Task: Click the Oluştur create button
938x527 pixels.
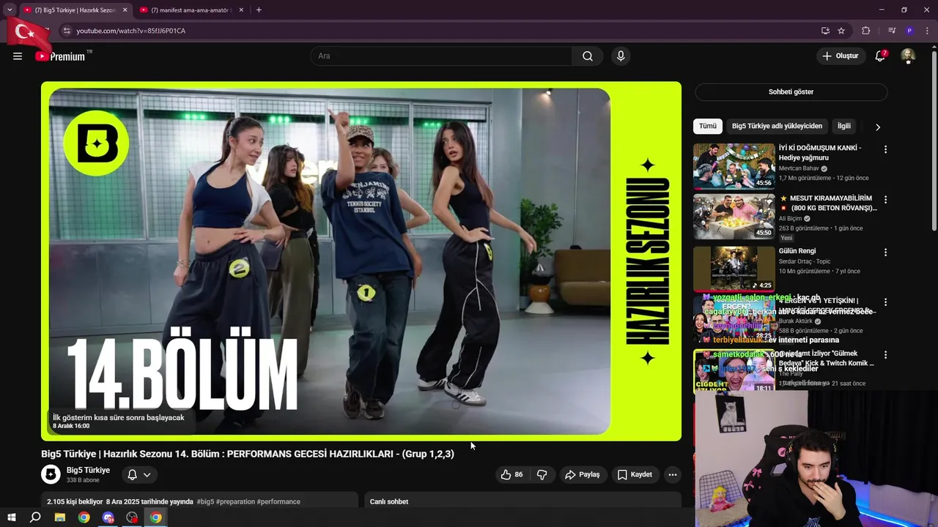Action: pos(841,56)
